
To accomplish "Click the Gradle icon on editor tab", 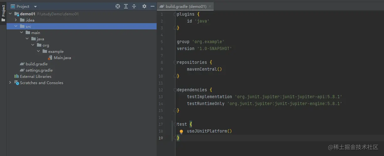I will (x=162, y=6).
